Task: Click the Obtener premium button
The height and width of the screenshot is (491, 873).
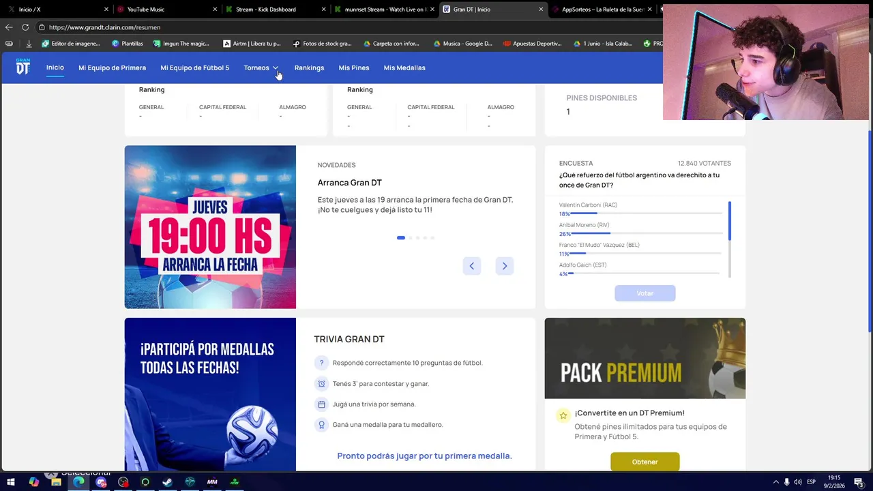Action: [x=645, y=462]
